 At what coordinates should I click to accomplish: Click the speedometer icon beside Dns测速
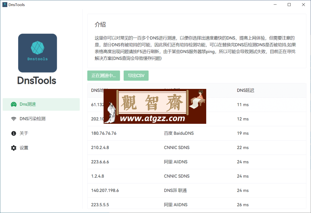pyautogui.click(x=14, y=104)
